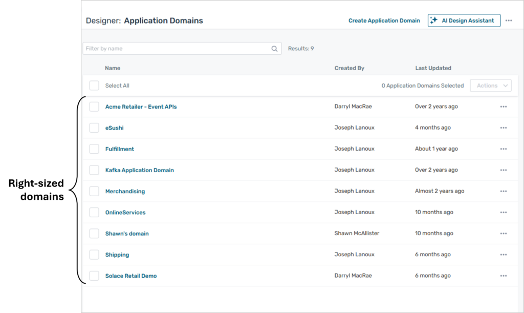Viewport: 524px width, 313px height.
Task: Open the page-level more options ellipsis in header
Action: [x=508, y=20]
